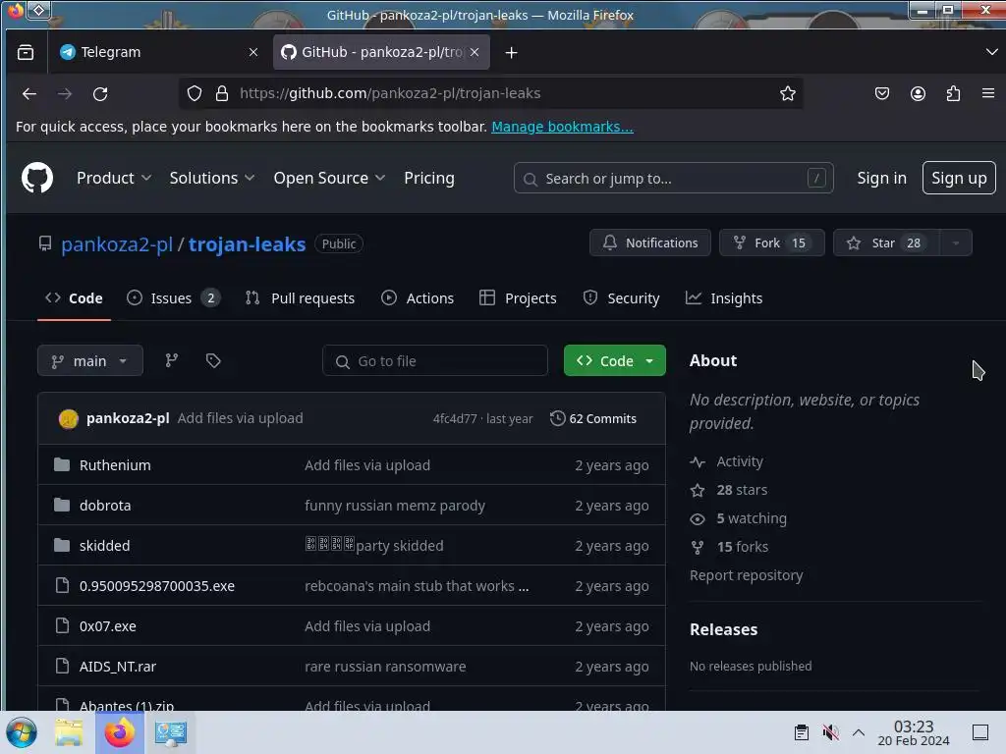Screen dimensions: 1006x754
Task: Switch to the Issues tab
Action: tap(173, 298)
